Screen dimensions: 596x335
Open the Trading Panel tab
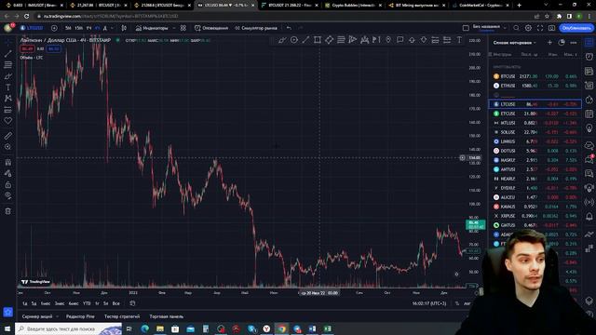(x=167, y=316)
